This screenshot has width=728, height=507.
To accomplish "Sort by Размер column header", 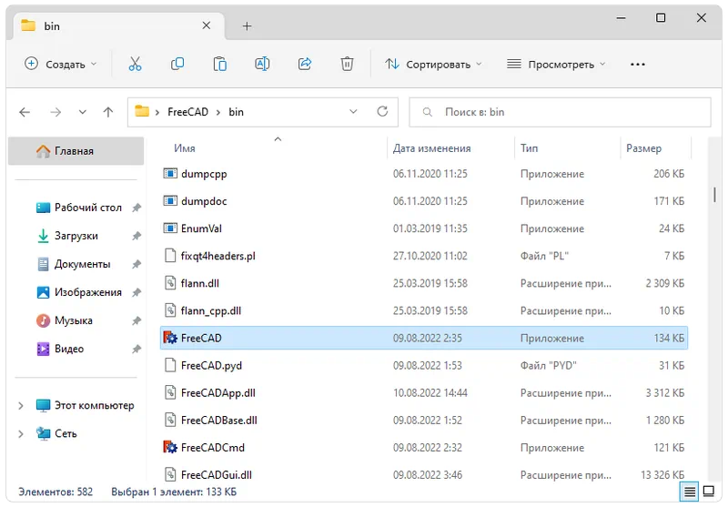I will click(643, 148).
